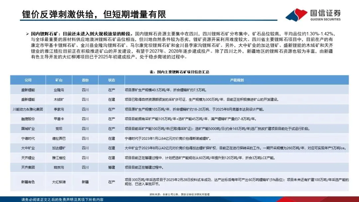Click mine name "李家沟"
This screenshot has width=359, height=202.
(59, 109)
